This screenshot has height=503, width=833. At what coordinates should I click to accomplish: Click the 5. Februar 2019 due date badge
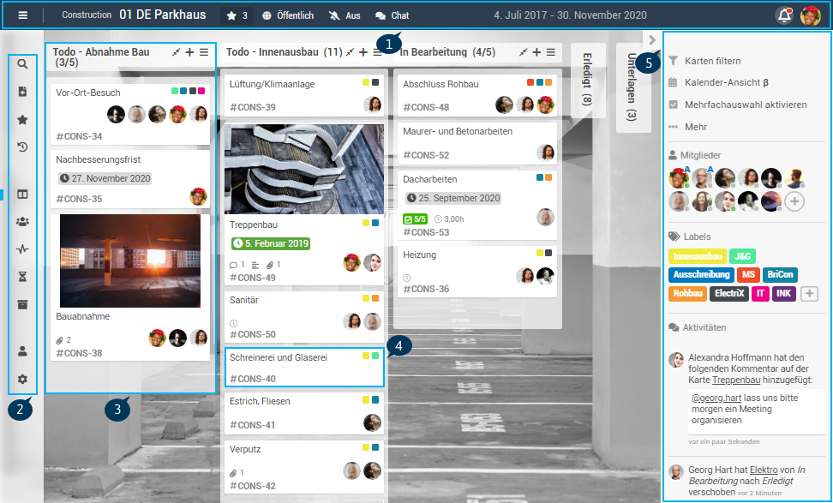coord(271,244)
